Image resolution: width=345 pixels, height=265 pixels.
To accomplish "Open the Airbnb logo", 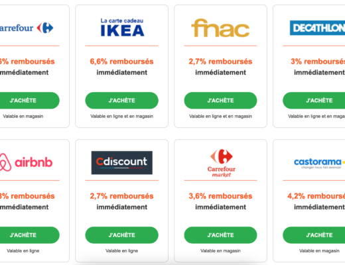I will (x=26, y=162).
